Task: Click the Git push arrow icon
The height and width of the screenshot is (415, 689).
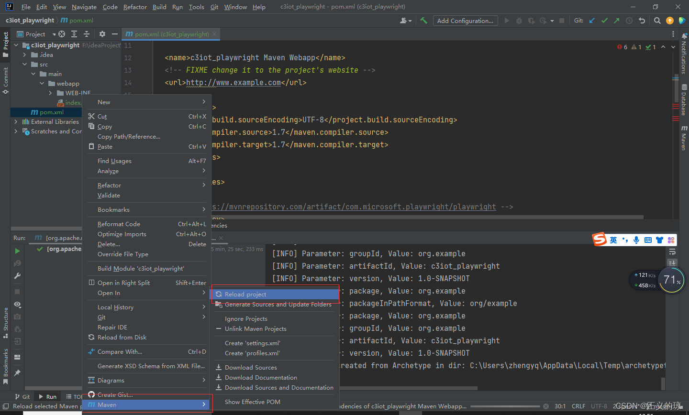Action: [x=617, y=21]
